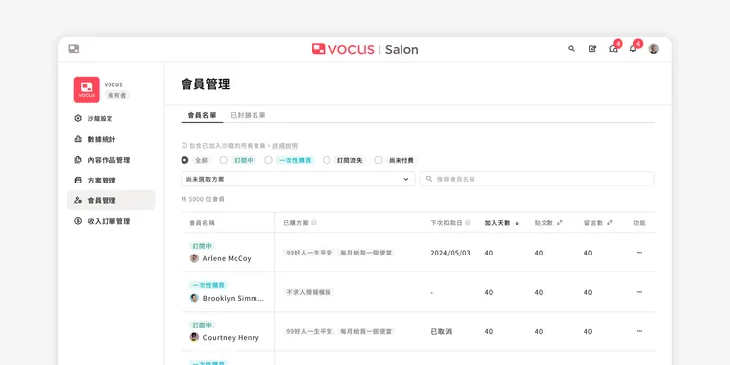Viewport: 730px width, 365px height.
Task: Open notifications bell icon
Action: click(633, 49)
